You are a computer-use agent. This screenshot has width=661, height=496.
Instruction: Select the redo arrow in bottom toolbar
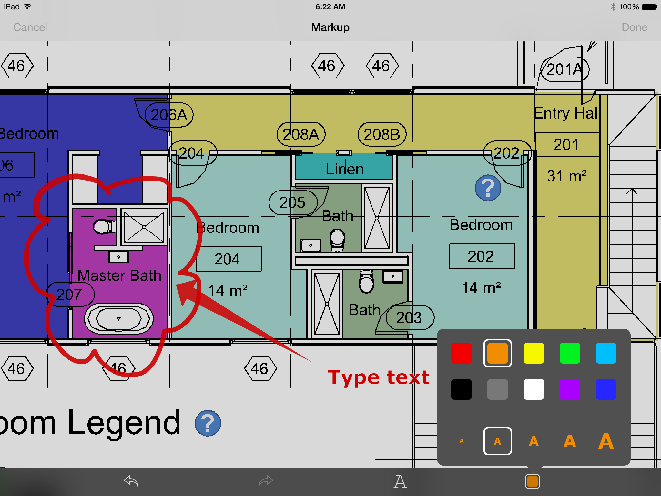(266, 481)
